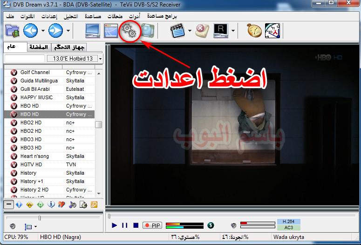Open the channel list folder icon
This screenshot has width=361, height=245.
[x=12, y=31]
